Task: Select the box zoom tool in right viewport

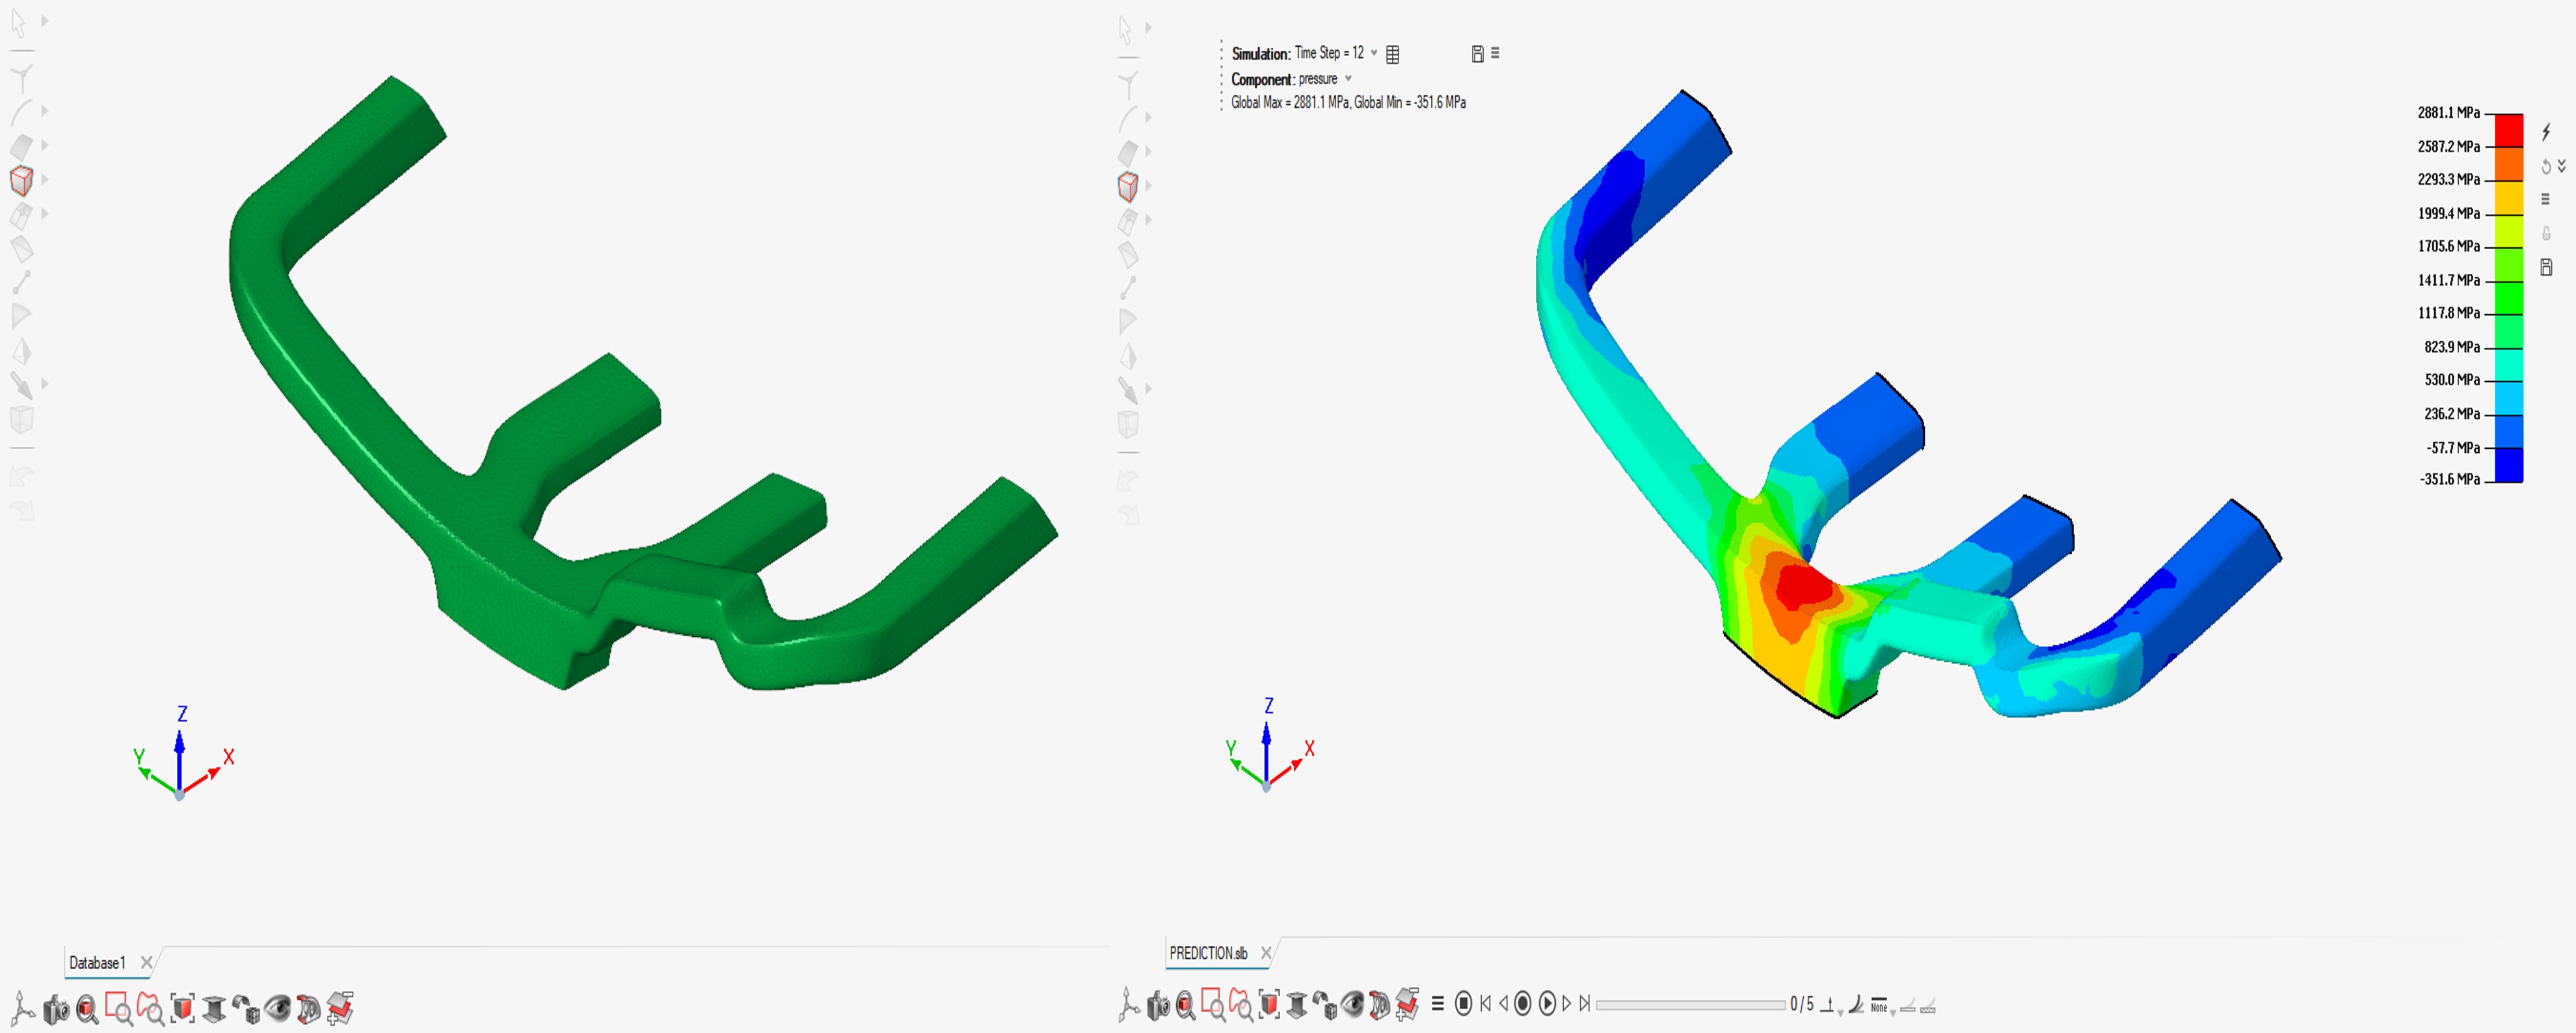Action: point(1213,1004)
